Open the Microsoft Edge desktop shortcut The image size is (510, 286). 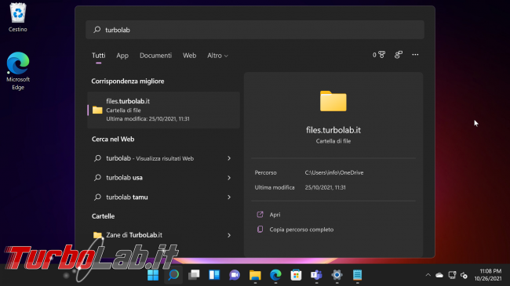(x=18, y=71)
